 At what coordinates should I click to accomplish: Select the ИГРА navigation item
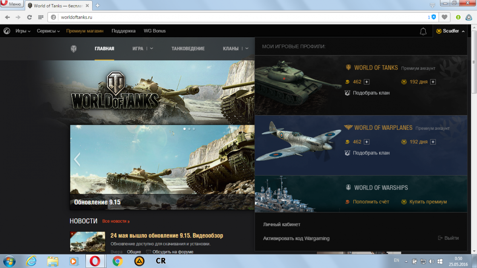(138, 49)
